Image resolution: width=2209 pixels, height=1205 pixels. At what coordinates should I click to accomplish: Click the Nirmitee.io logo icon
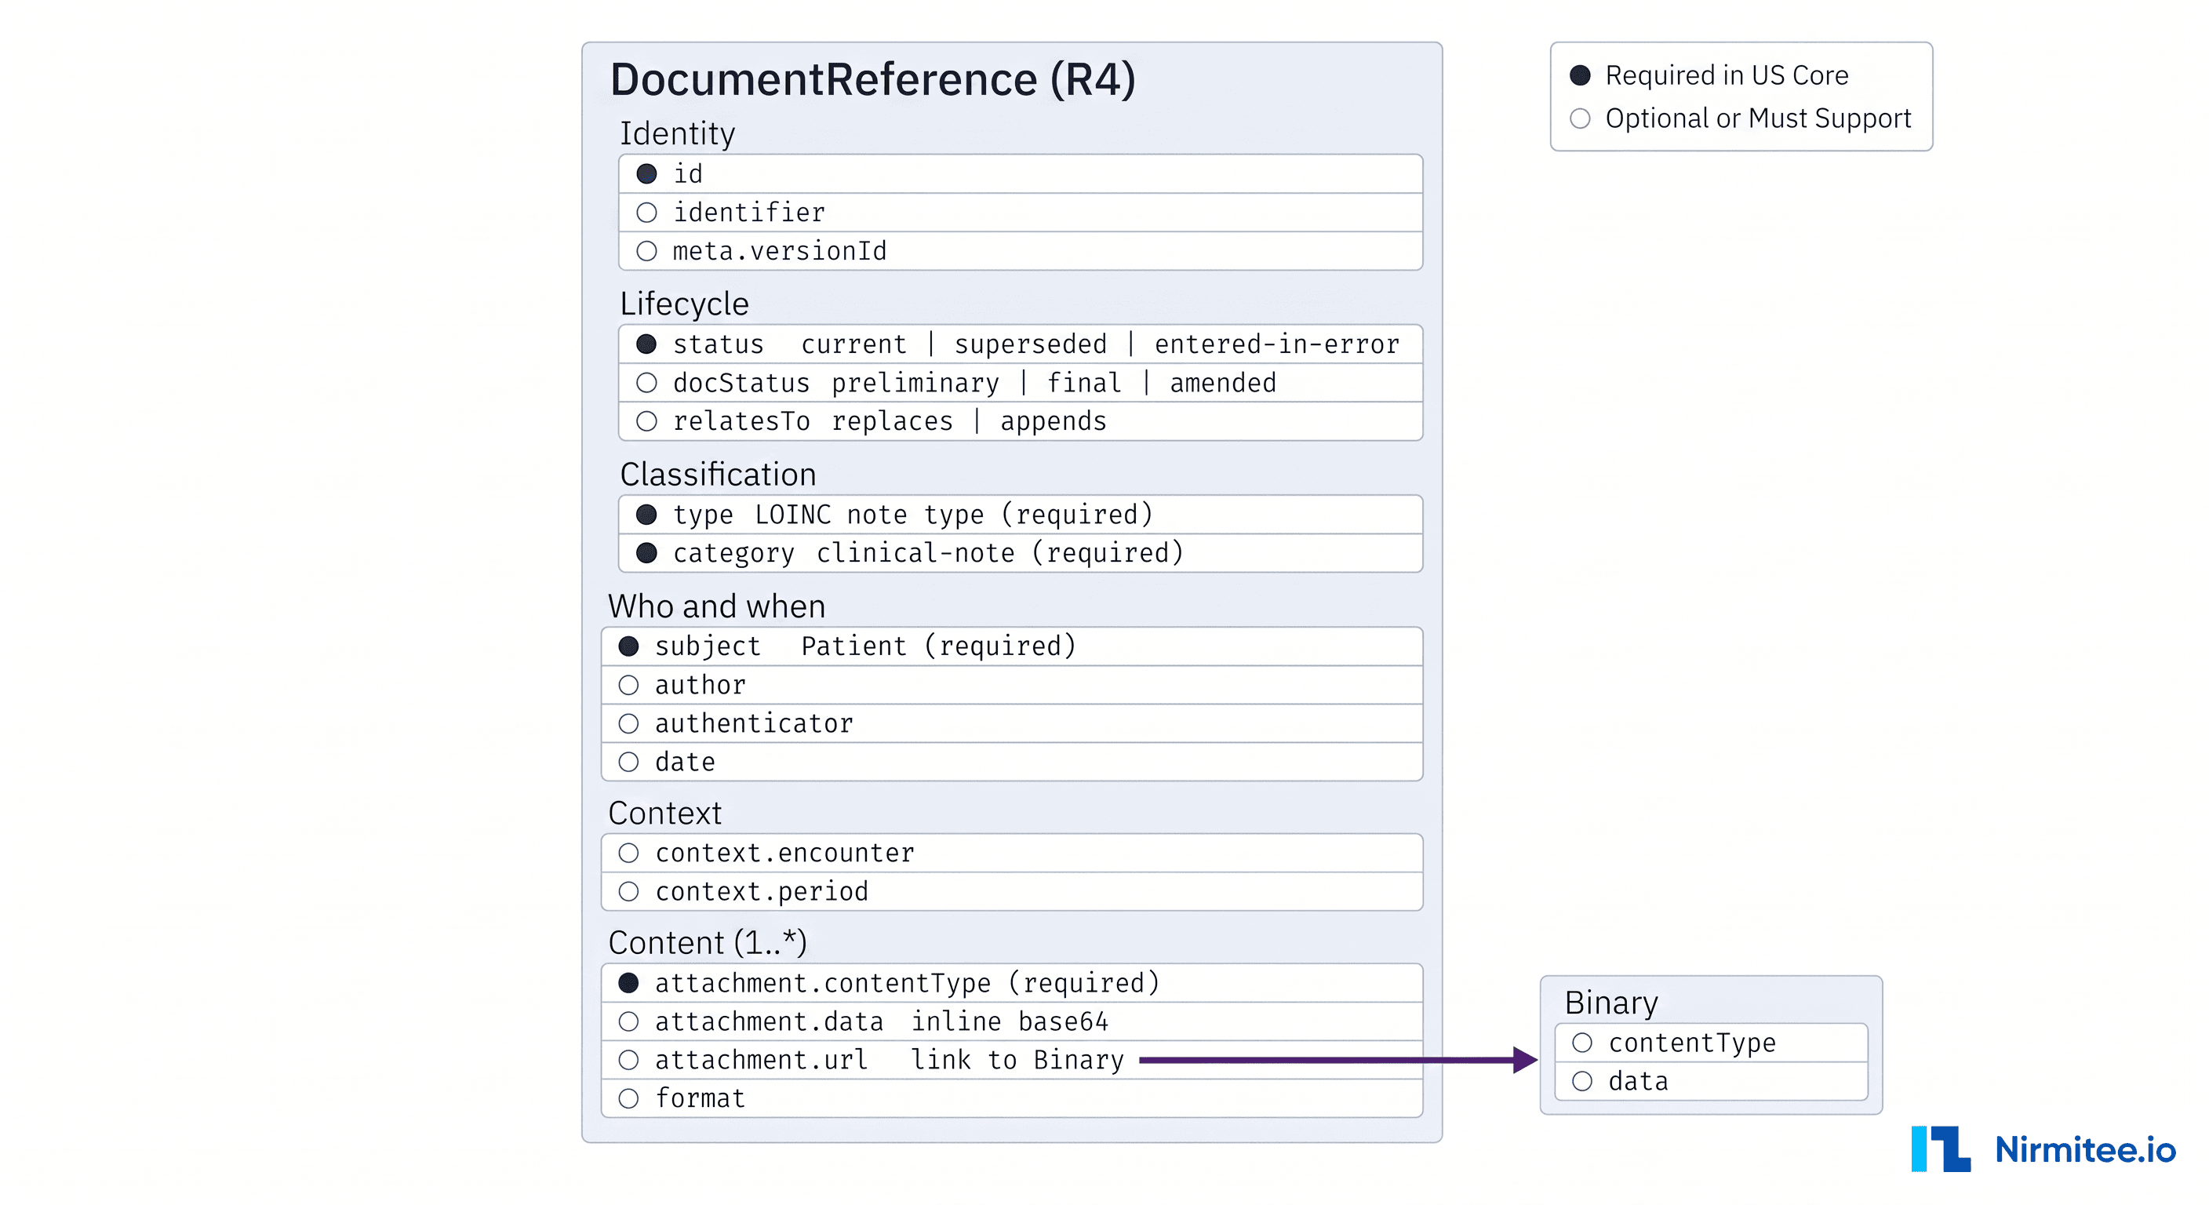(1941, 1149)
